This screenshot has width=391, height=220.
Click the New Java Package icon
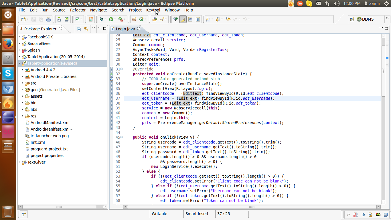point(134,19)
